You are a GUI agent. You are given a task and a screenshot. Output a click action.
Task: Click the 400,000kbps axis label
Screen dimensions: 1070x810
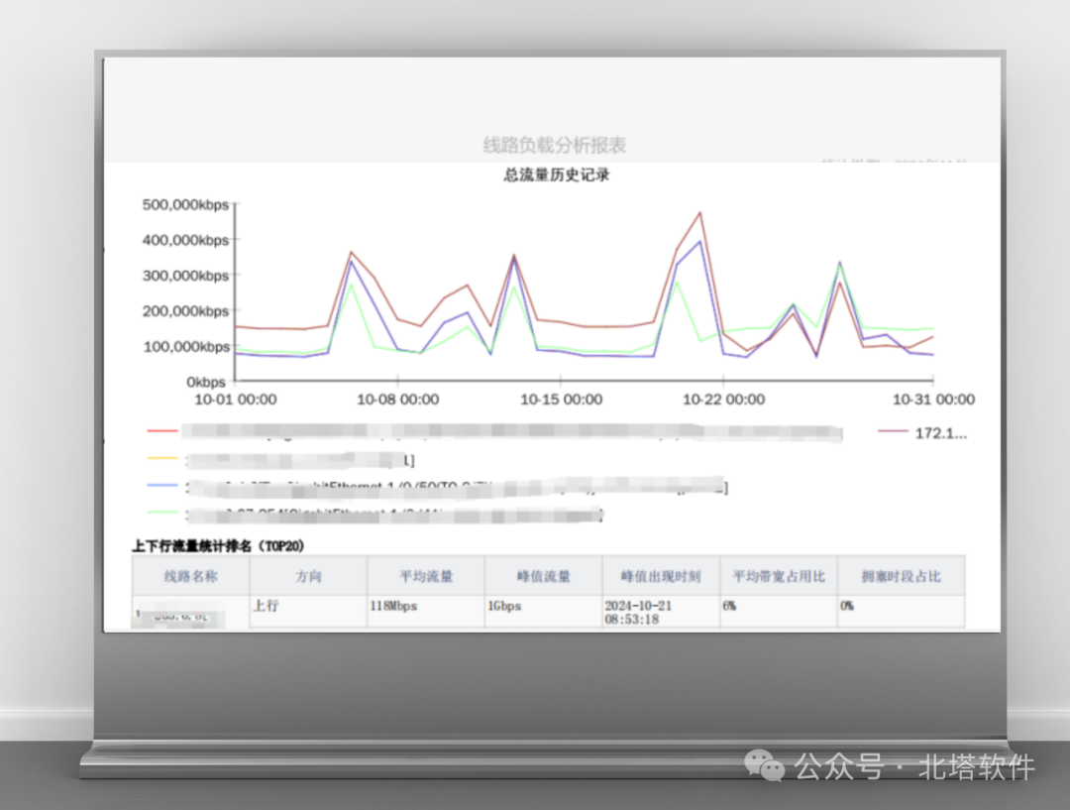tap(185, 240)
